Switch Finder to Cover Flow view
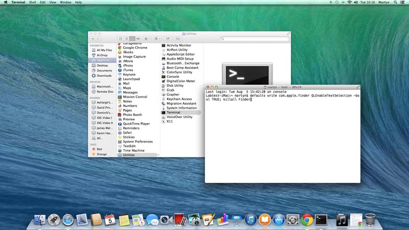This screenshot has width=409, height=230. coord(138,39)
